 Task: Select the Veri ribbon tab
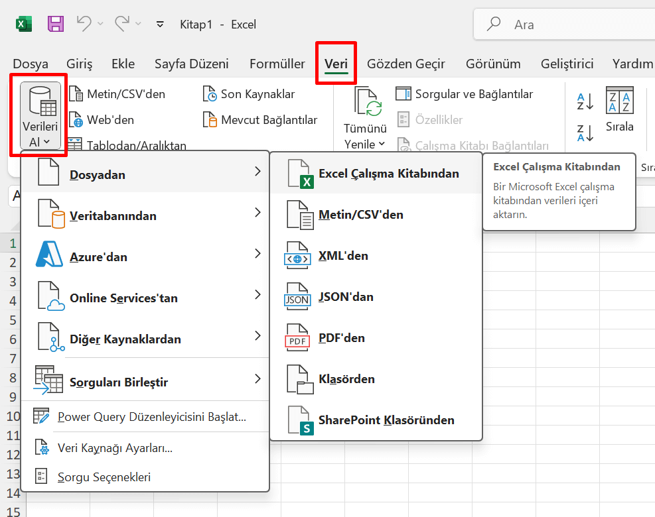(336, 64)
